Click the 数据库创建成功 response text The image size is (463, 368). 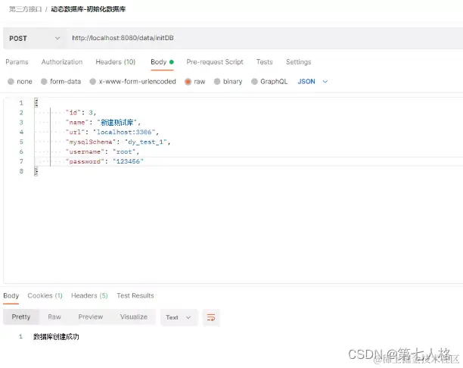(x=56, y=337)
